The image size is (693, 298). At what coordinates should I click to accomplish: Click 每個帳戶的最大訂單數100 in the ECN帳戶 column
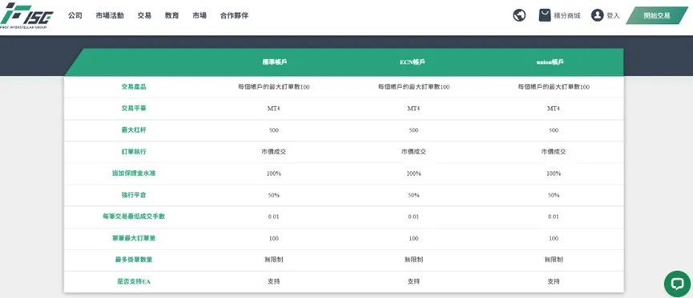[413, 87]
